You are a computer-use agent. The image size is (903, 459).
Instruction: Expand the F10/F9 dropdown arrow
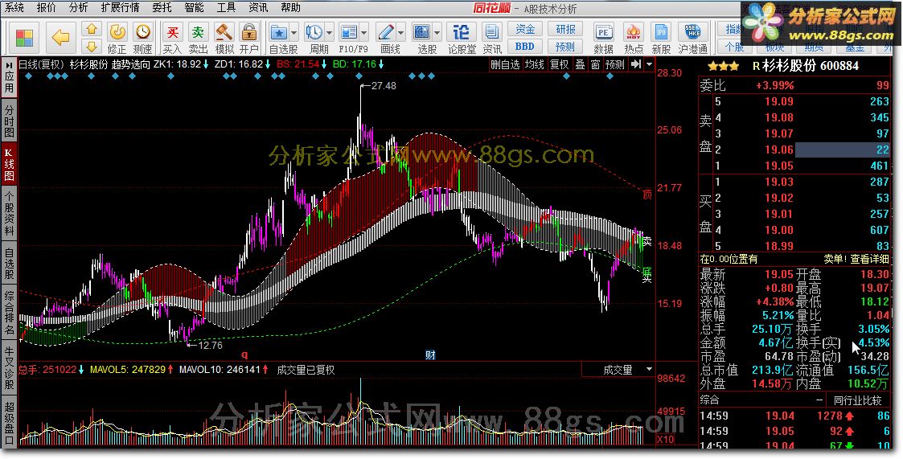pyautogui.click(x=364, y=32)
